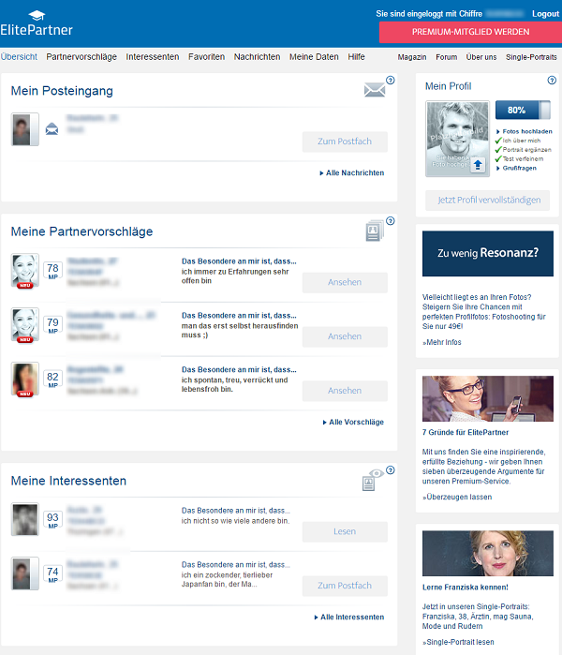Click Ansehen for the 82 MP suggestion
The height and width of the screenshot is (655, 562).
(345, 391)
